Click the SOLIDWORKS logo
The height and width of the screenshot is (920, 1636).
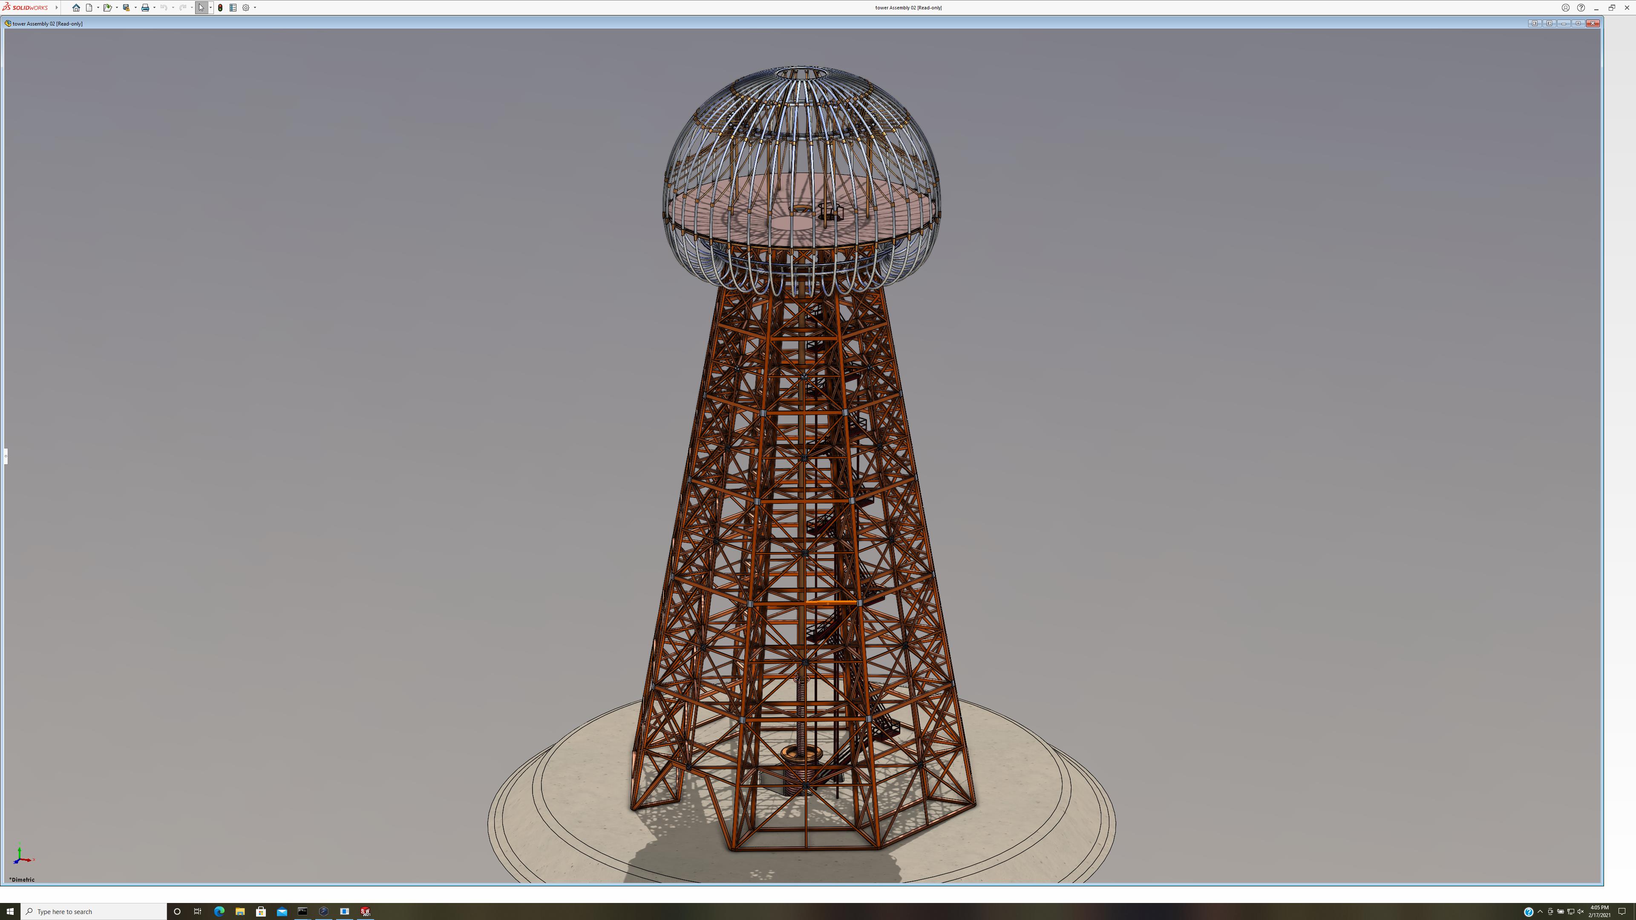(26, 8)
